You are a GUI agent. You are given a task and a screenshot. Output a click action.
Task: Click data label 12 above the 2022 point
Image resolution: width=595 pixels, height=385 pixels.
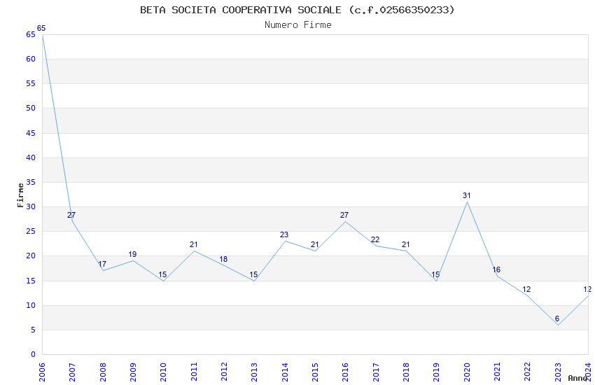(526, 289)
